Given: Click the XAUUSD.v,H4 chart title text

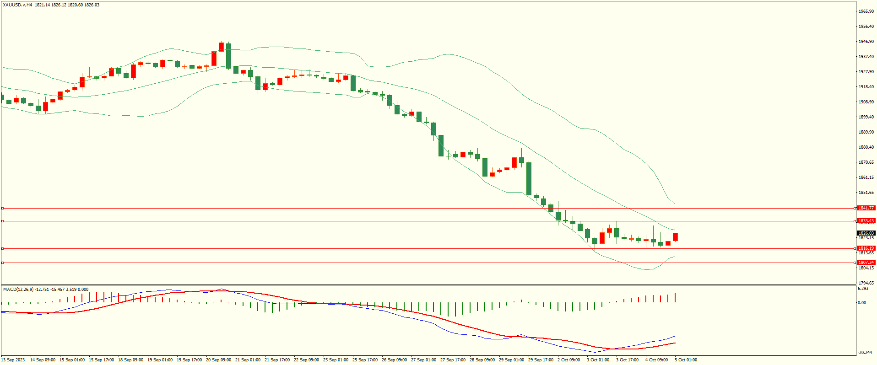Looking at the screenshot, I should [x=17, y=5].
